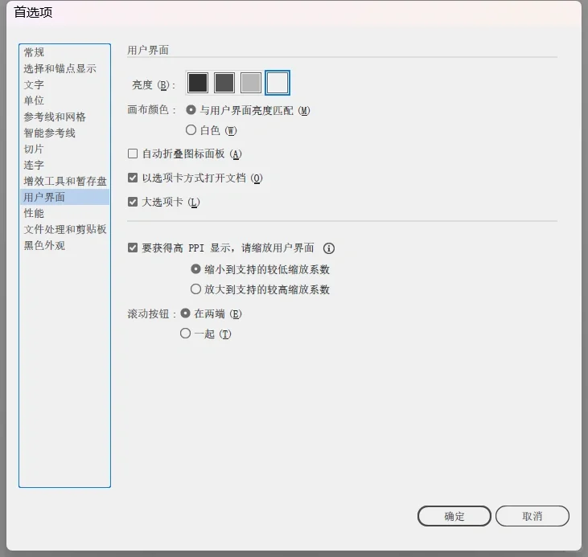Open 智能参考线 preferences category
Screen dimensions: 588x557
pos(64,133)
